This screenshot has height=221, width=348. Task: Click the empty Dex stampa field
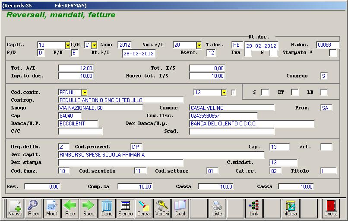pos(121,163)
